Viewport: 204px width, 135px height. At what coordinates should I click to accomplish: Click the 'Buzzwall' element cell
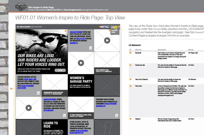pyautogui.click(x=138, y=53)
